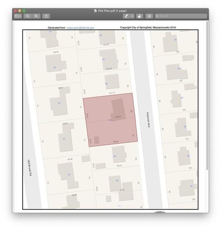Zoom out of the plot plan
The width and height of the screenshot is (221, 229).
[x=28, y=16]
